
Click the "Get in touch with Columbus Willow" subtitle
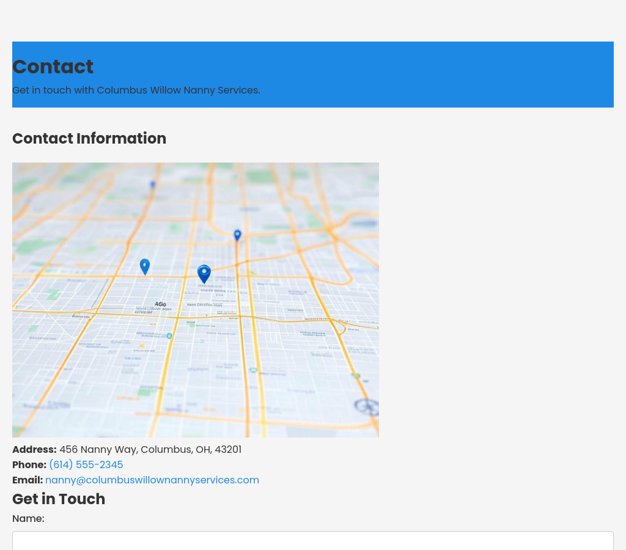[x=136, y=90]
